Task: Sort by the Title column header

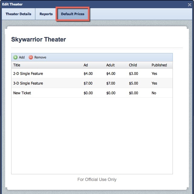Action: [17, 65]
